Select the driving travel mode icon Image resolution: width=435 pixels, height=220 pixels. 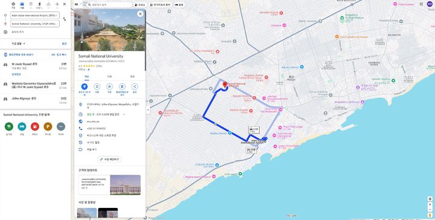coord(22,4)
